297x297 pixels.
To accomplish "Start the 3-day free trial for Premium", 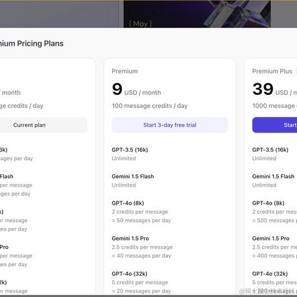I will click(x=170, y=125).
